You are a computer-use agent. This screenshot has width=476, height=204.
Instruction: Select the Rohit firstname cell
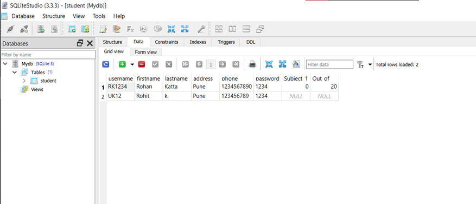point(149,96)
